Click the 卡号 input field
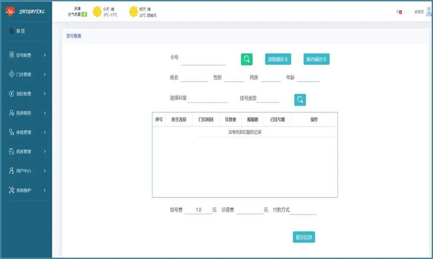 tap(203, 61)
